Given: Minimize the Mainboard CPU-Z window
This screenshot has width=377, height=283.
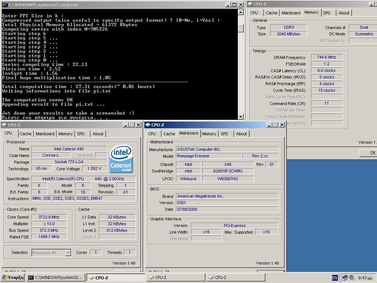Looking at the screenshot, I should coord(269,125).
